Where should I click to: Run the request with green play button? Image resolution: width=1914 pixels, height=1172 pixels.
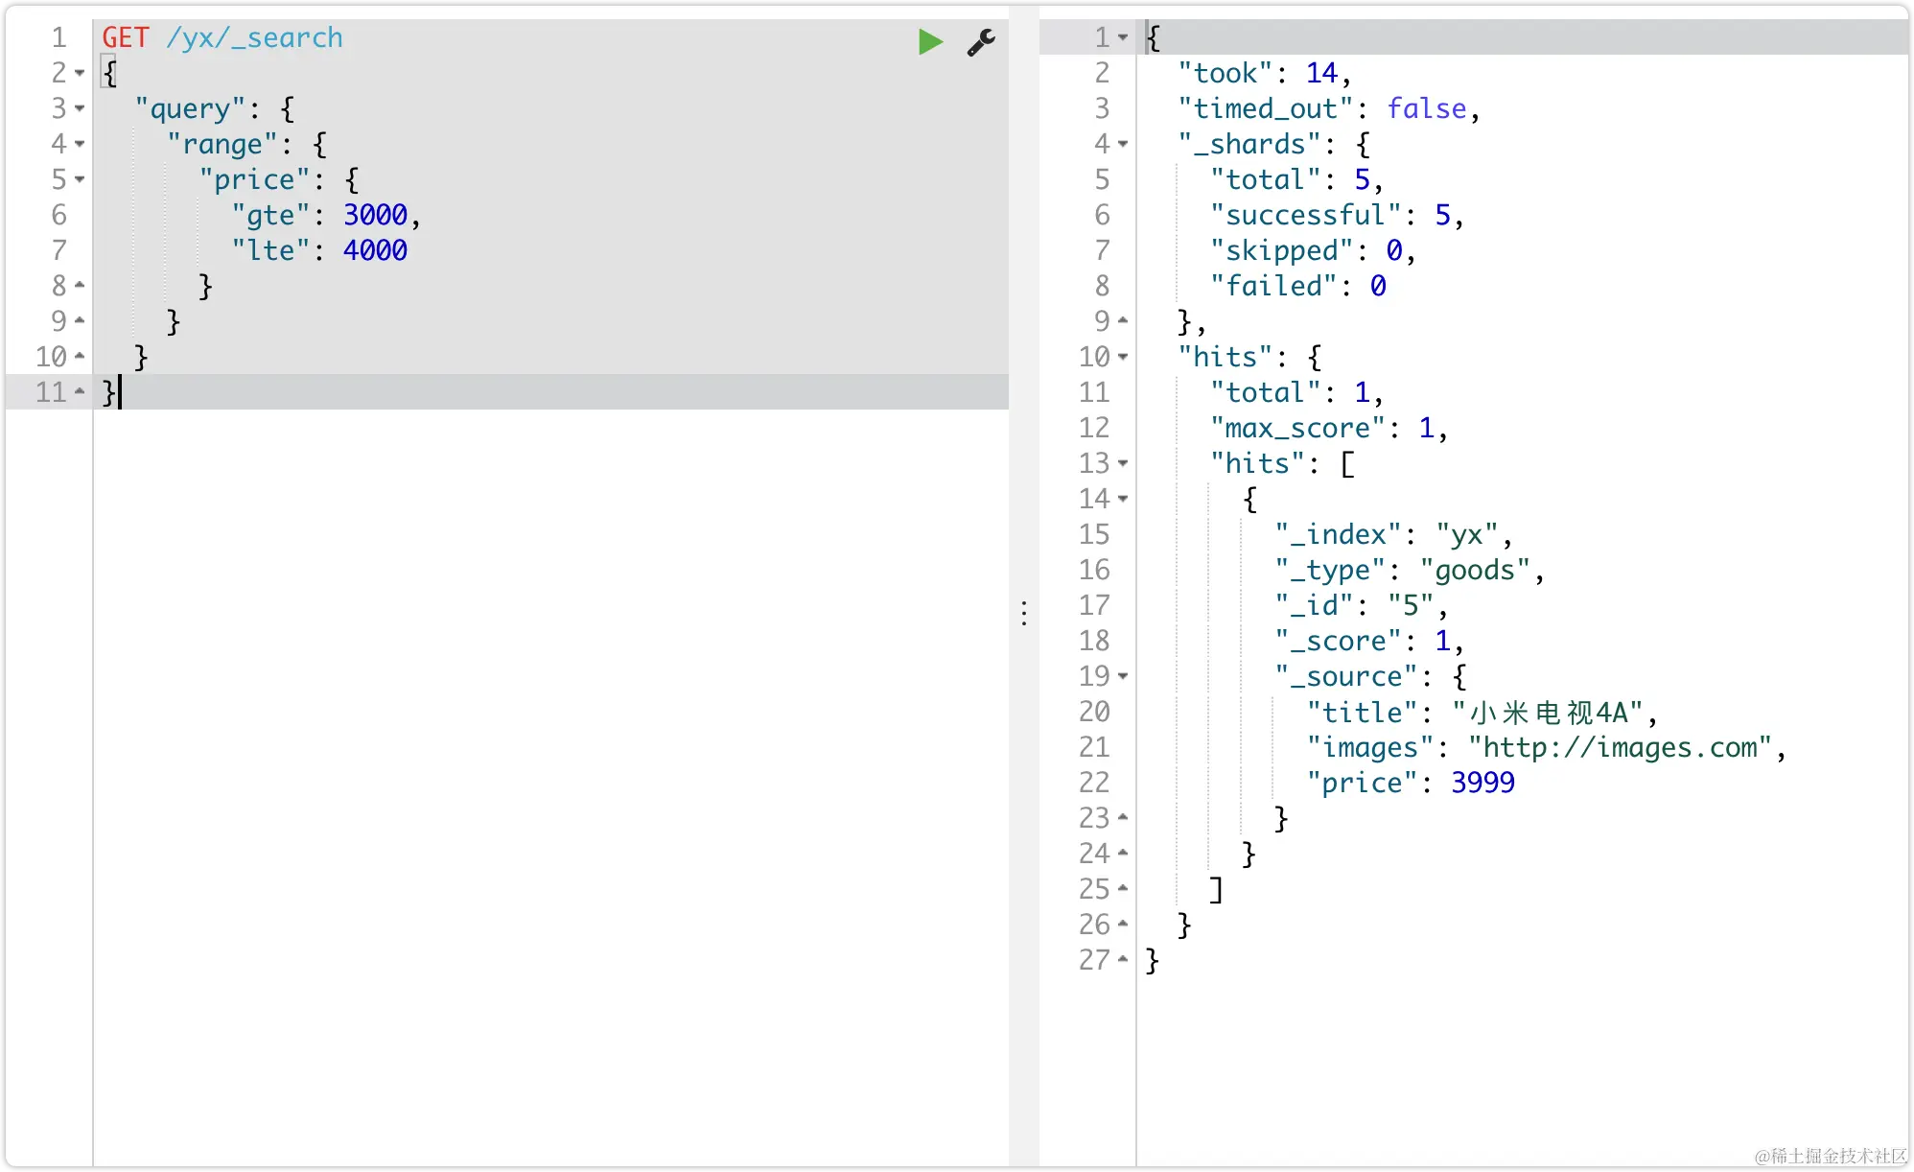point(929,41)
